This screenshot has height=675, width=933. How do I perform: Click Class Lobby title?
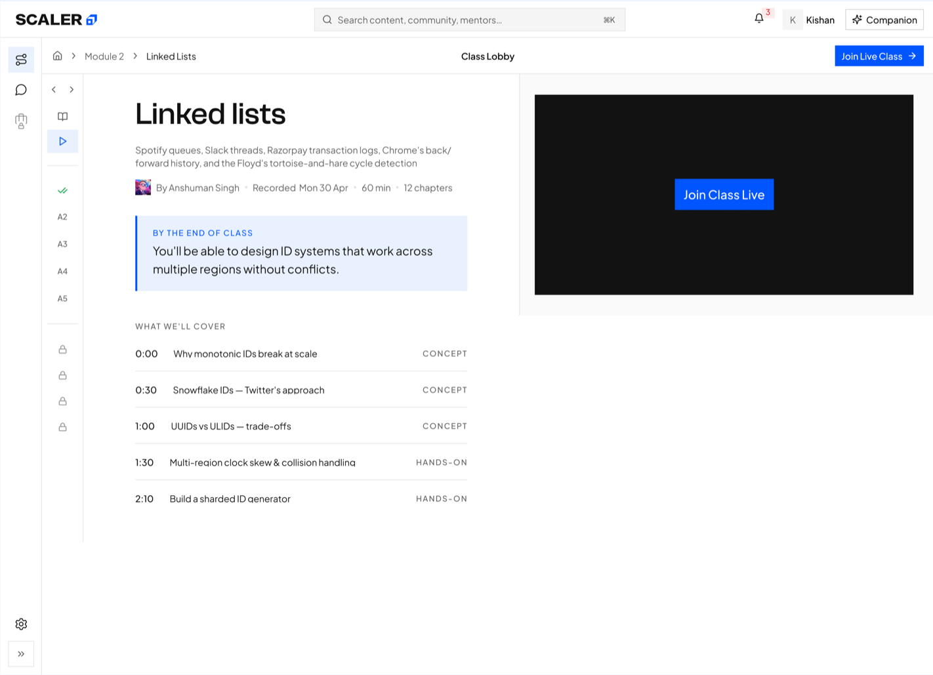coord(487,56)
